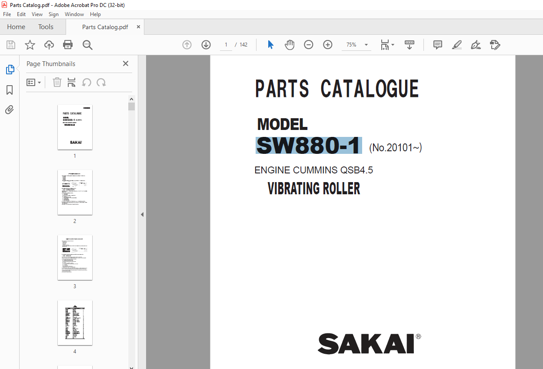
Task: Switch to the Tools tab
Action: click(46, 27)
